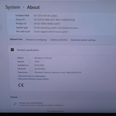
Task: Select the Product ID value 00326-10000-00000-AA877
Action: coord(47,24)
